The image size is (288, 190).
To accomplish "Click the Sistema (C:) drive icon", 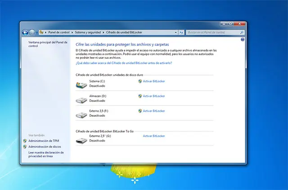I will (x=82, y=84).
